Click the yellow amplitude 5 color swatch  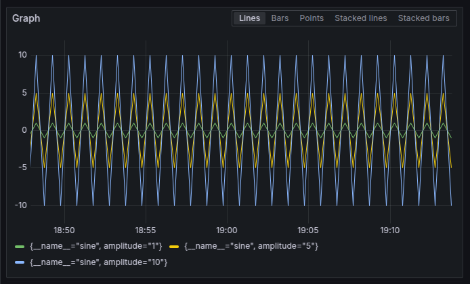pos(174,247)
